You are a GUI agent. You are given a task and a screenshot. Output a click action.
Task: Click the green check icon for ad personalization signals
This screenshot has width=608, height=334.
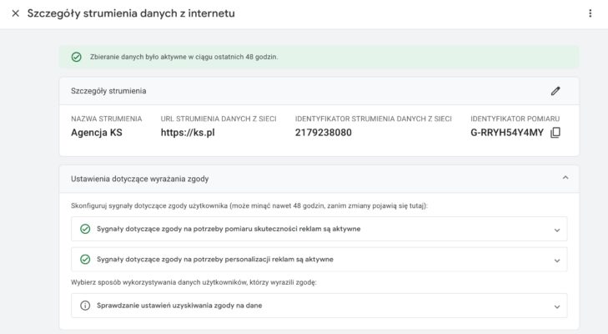(85, 260)
